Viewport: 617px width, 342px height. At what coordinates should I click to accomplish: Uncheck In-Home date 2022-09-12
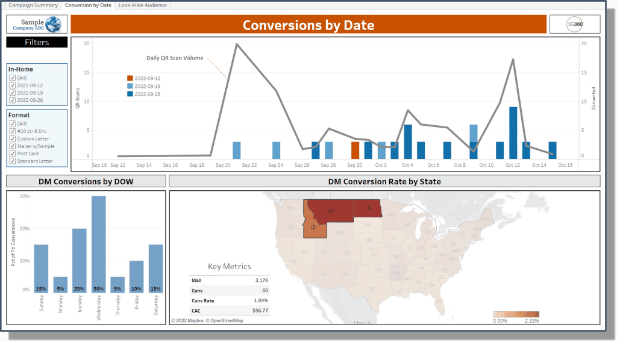tap(13, 85)
